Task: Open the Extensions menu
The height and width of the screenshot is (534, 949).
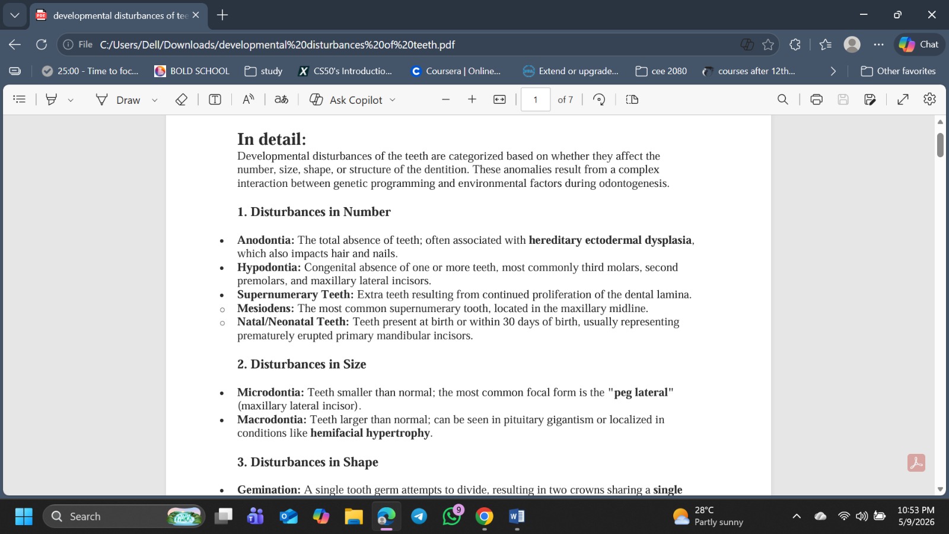Action: click(795, 44)
